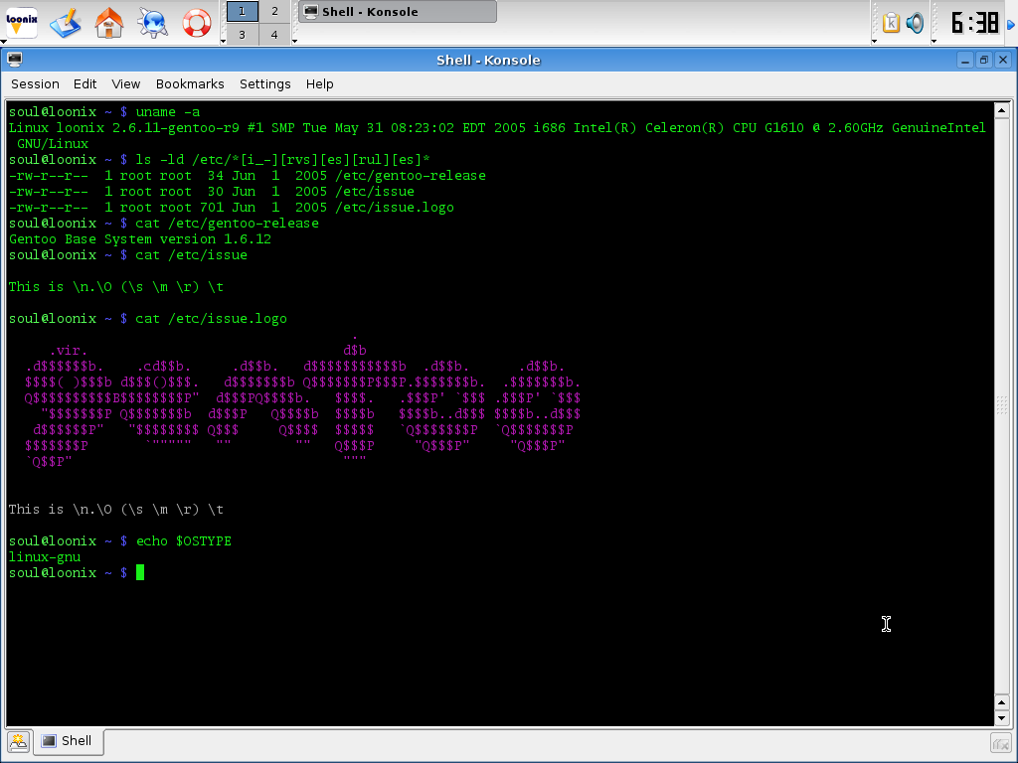Switch to virtual desktop 3
1018x763 pixels.
[243, 35]
